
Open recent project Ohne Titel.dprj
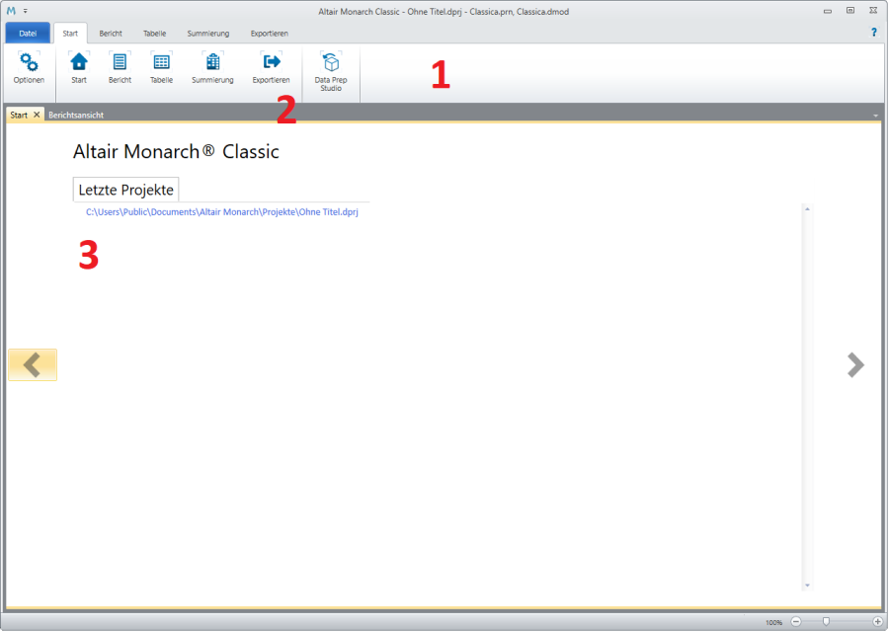click(x=221, y=211)
